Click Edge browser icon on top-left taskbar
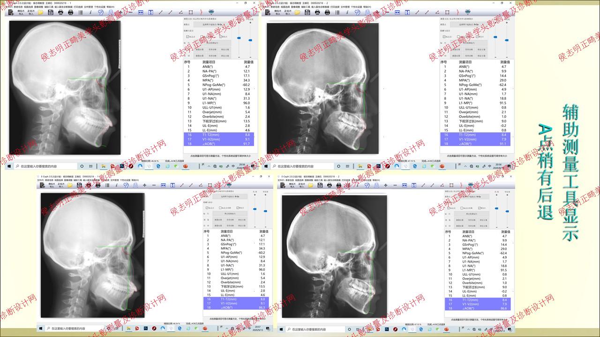 tap(158, 166)
